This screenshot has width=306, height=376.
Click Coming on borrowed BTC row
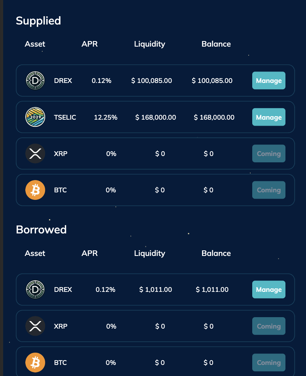268,362
